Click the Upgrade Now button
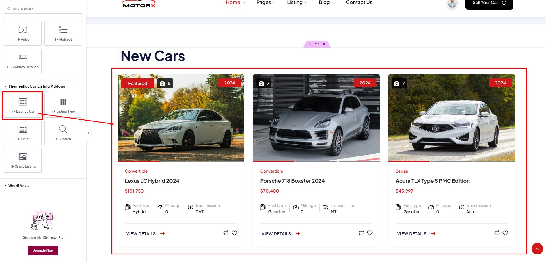 43,250
